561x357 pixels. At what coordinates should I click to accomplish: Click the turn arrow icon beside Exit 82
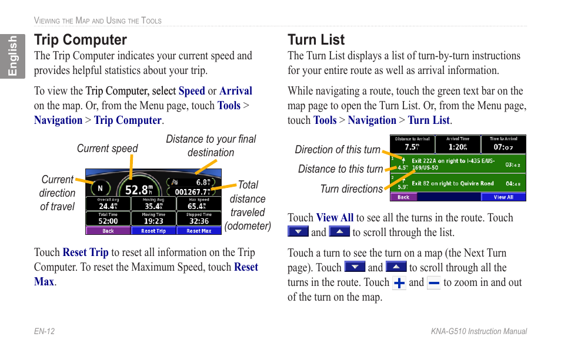tap(403, 181)
